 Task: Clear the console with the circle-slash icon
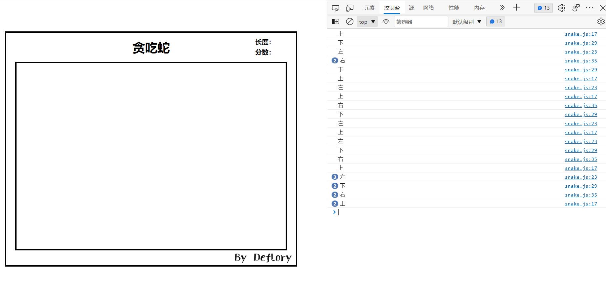[x=349, y=21]
